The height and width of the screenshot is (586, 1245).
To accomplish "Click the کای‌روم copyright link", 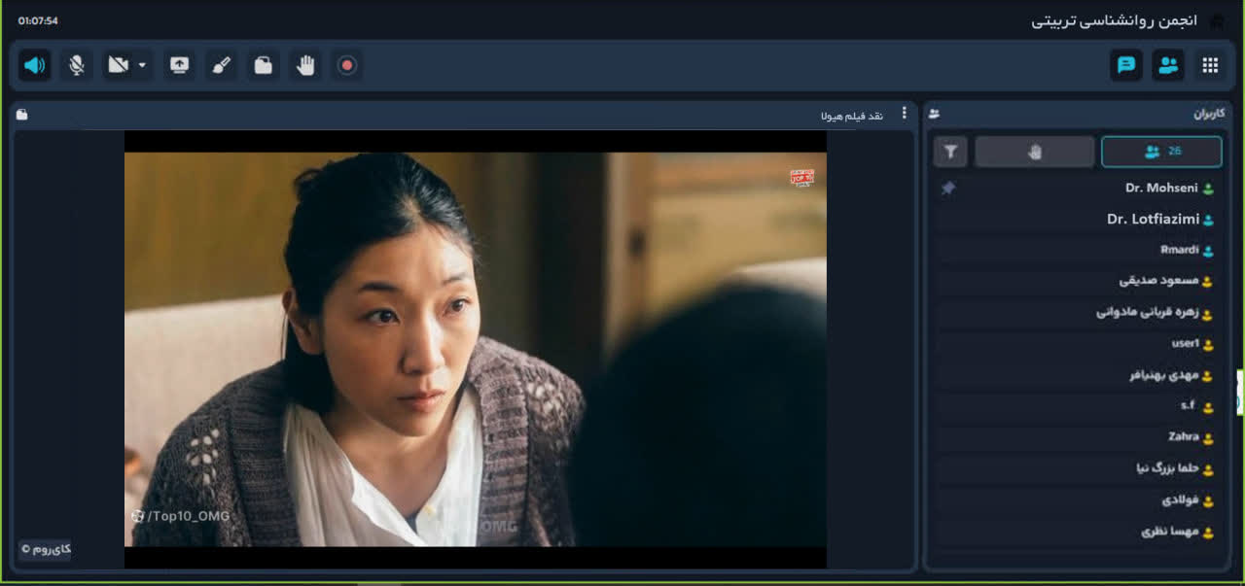I will click(45, 550).
